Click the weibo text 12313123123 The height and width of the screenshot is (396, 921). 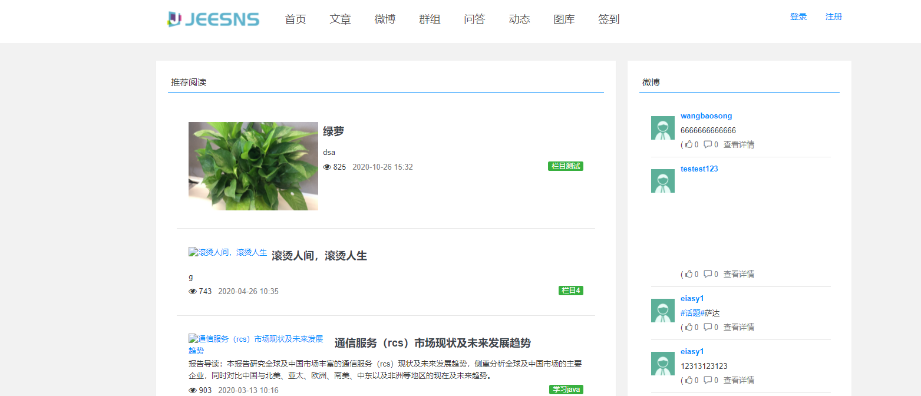pyautogui.click(x=704, y=366)
